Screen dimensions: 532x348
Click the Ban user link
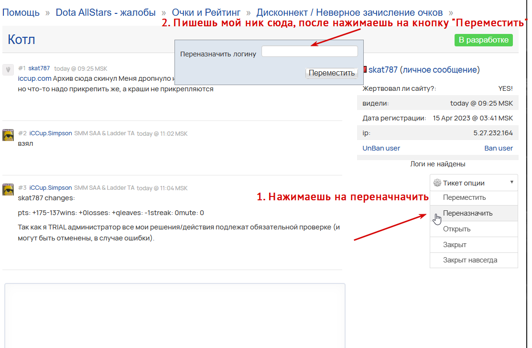(x=499, y=148)
